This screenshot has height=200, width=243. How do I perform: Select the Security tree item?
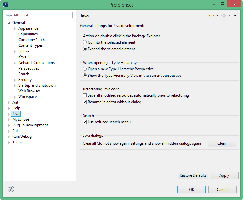[25, 80]
